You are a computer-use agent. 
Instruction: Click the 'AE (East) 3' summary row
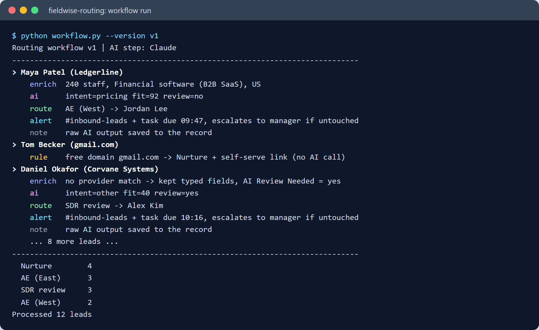click(56, 278)
